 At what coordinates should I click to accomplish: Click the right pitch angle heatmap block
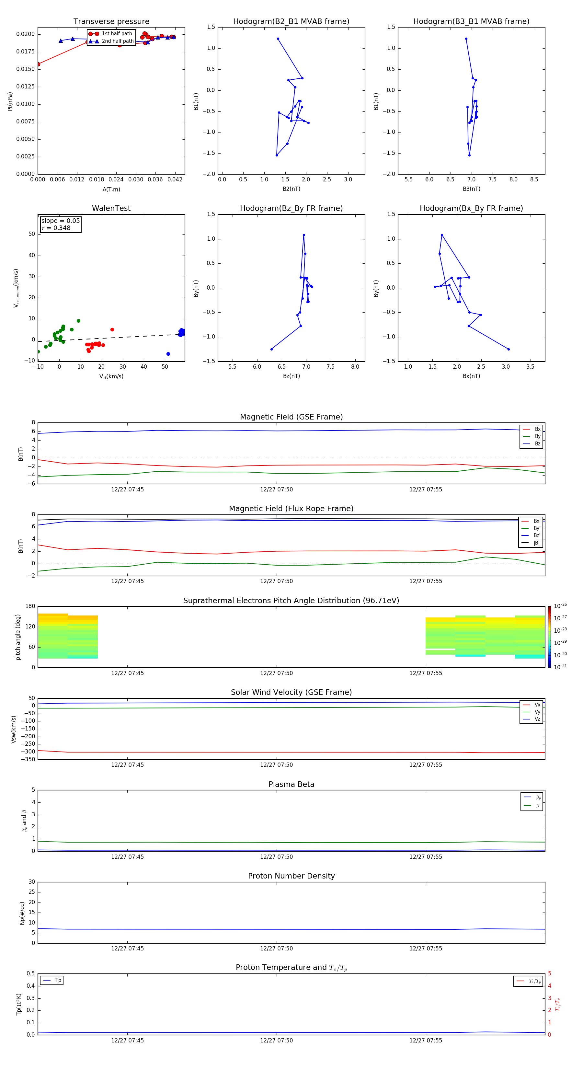[x=485, y=637]
